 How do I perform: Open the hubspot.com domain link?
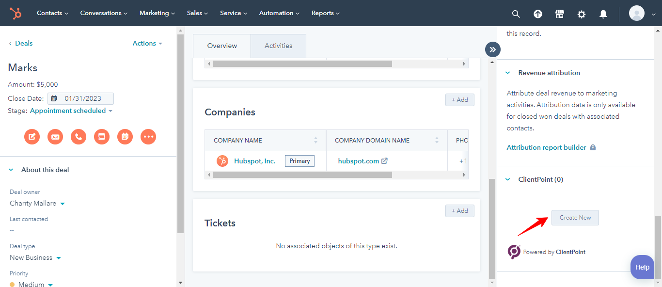(x=359, y=161)
